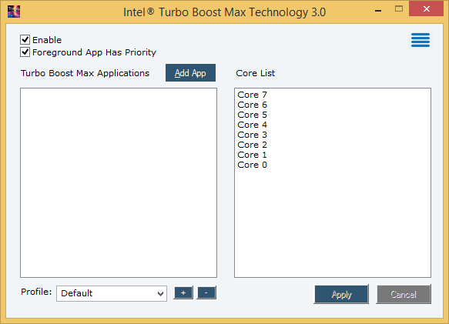Click the Cancel button

tap(404, 294)
